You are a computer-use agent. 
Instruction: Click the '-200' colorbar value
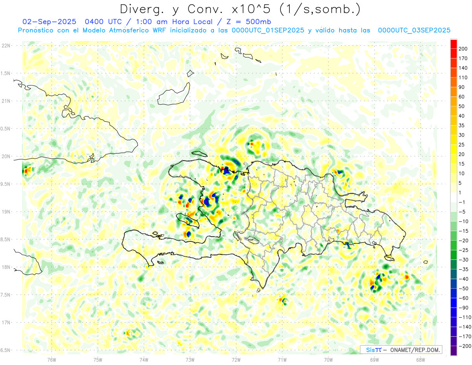[x=465, y=346]
